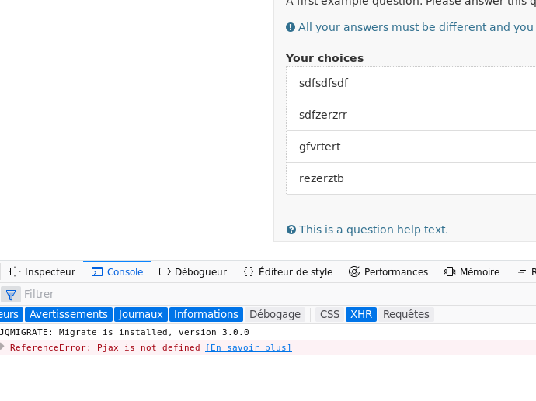Expand the ReferenceError message details
The width and height of the screenshot is (536, 401).
tap(2, 347)
